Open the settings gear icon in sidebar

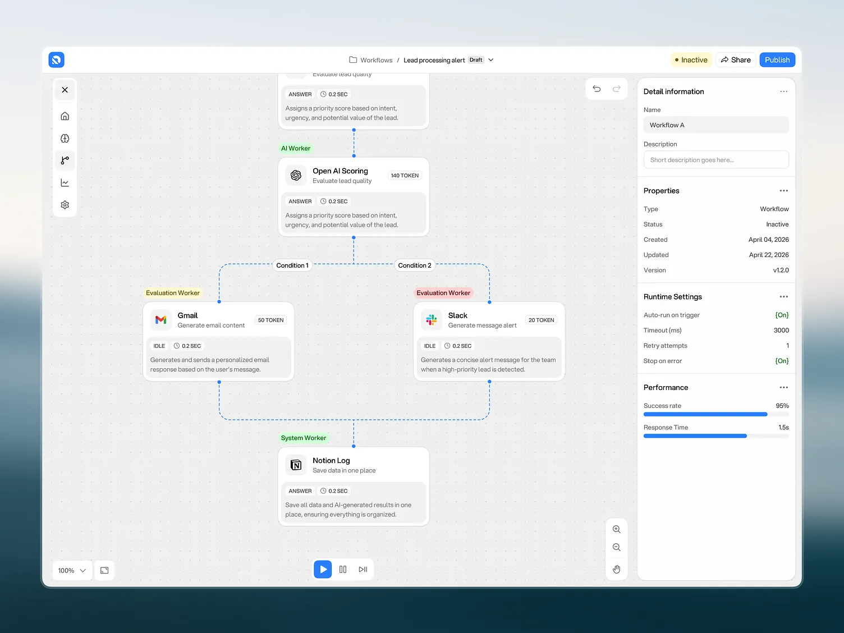pos(65,205)
